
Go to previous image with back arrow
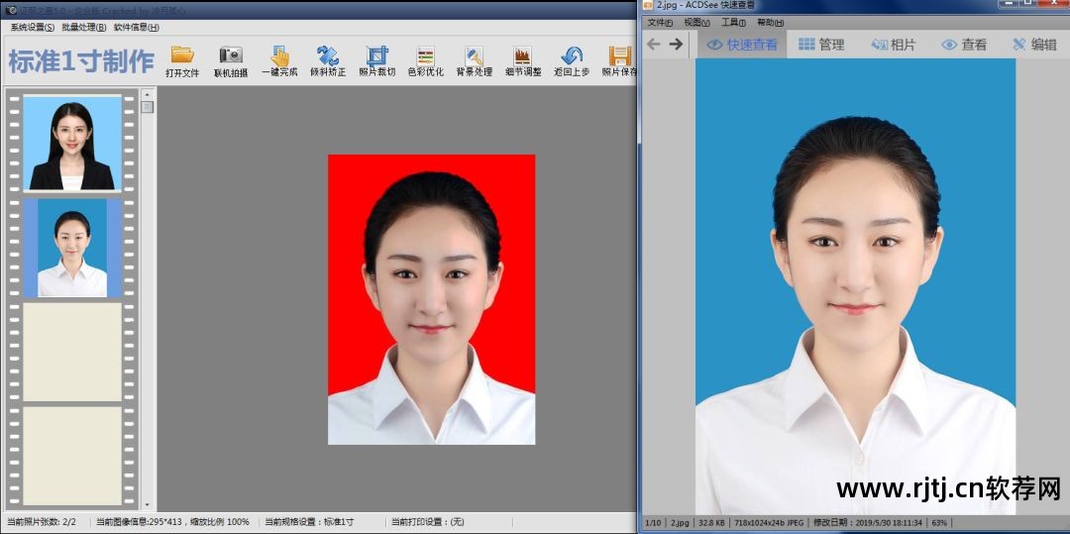pos(653,45)
